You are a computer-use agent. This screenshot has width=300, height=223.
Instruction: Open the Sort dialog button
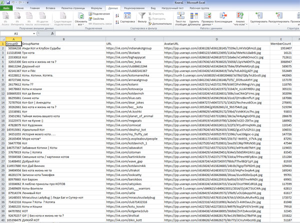(x=127, y=17)
